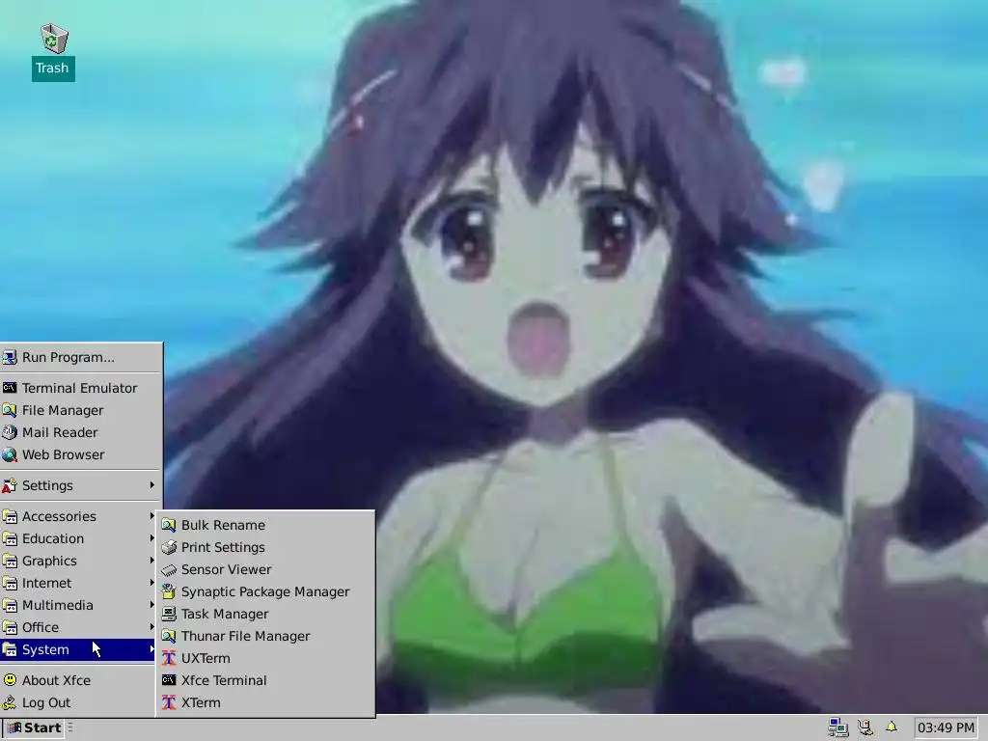Click the tray icon beside the network monitor
The height and width of the screenshot is (741, 988).
865,727
